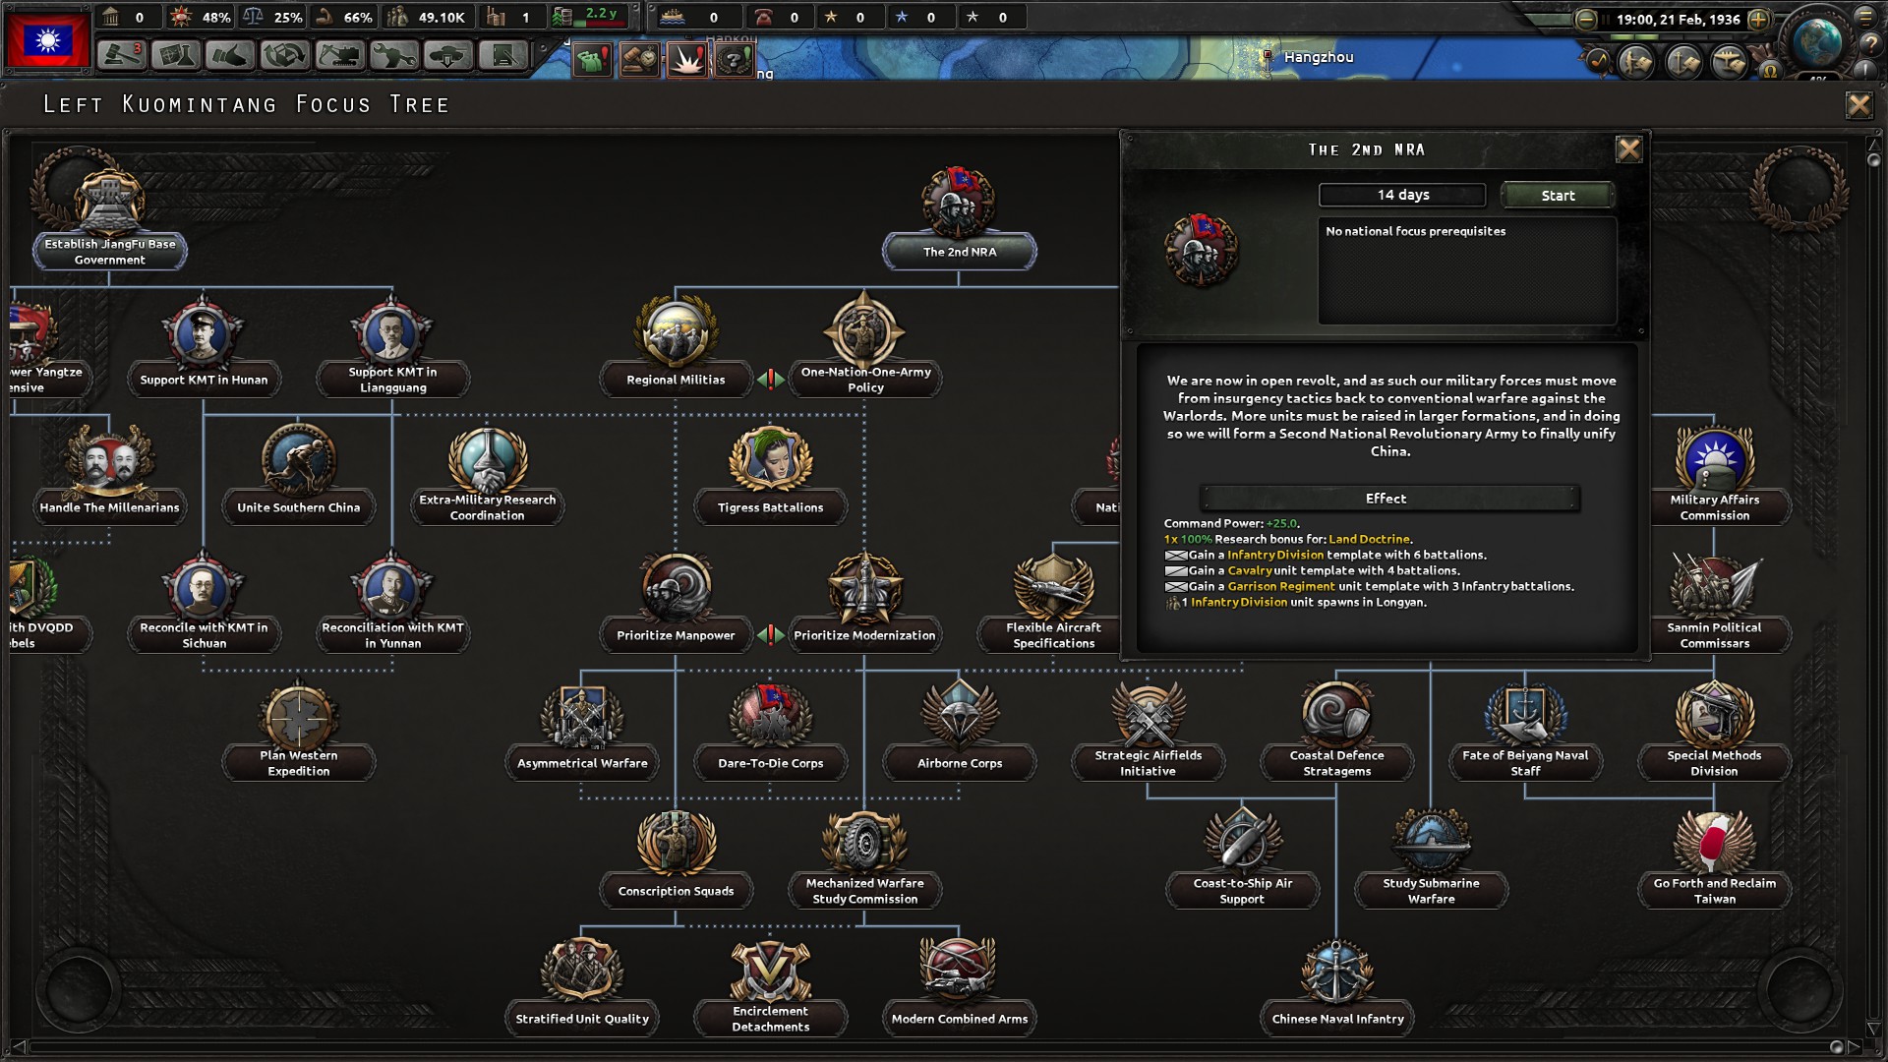
Task: Select the One-Nation-One-Army Policy focus
Action: 865,346
